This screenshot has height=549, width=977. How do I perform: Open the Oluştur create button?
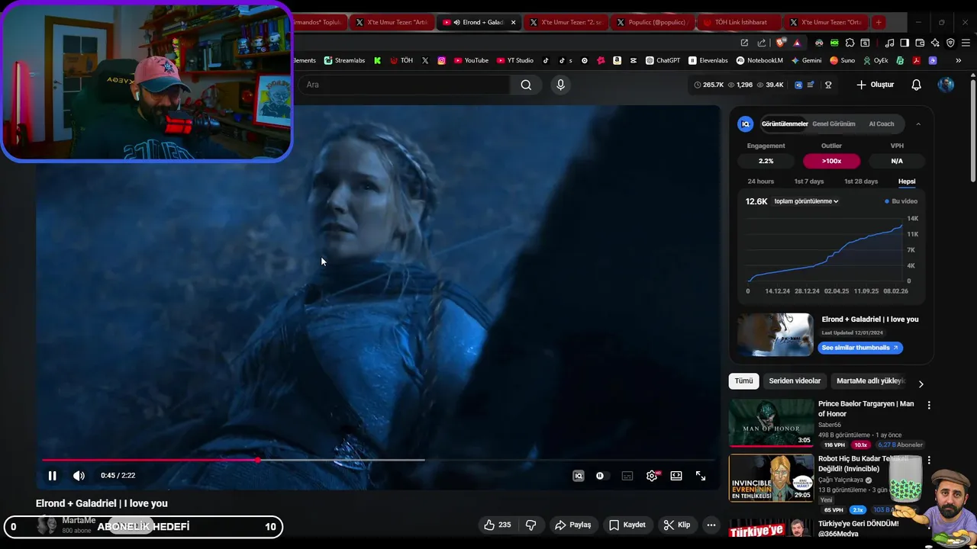875,85
